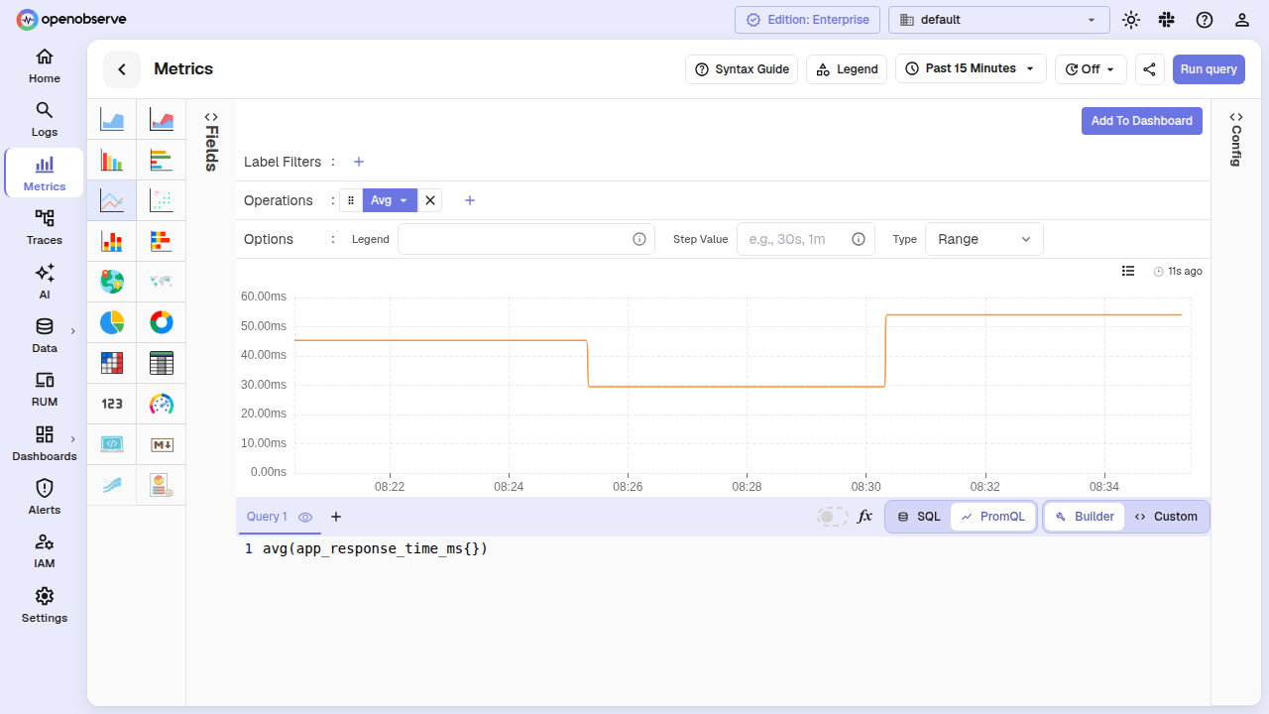Open the user profile icon

(x=1241, y=20)
